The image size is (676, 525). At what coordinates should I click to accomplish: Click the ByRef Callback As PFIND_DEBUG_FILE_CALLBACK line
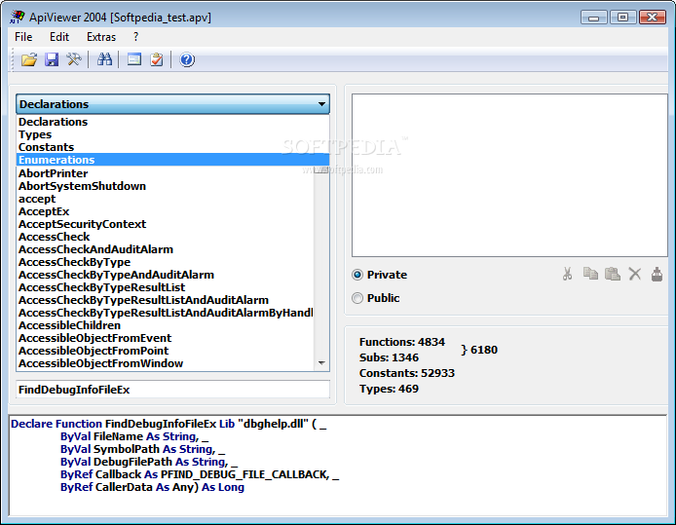click(200, 474)
